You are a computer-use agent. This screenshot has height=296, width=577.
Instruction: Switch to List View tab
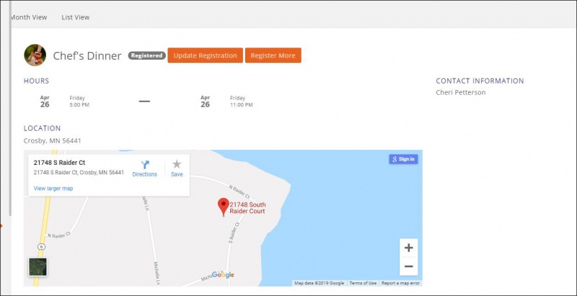76,17
